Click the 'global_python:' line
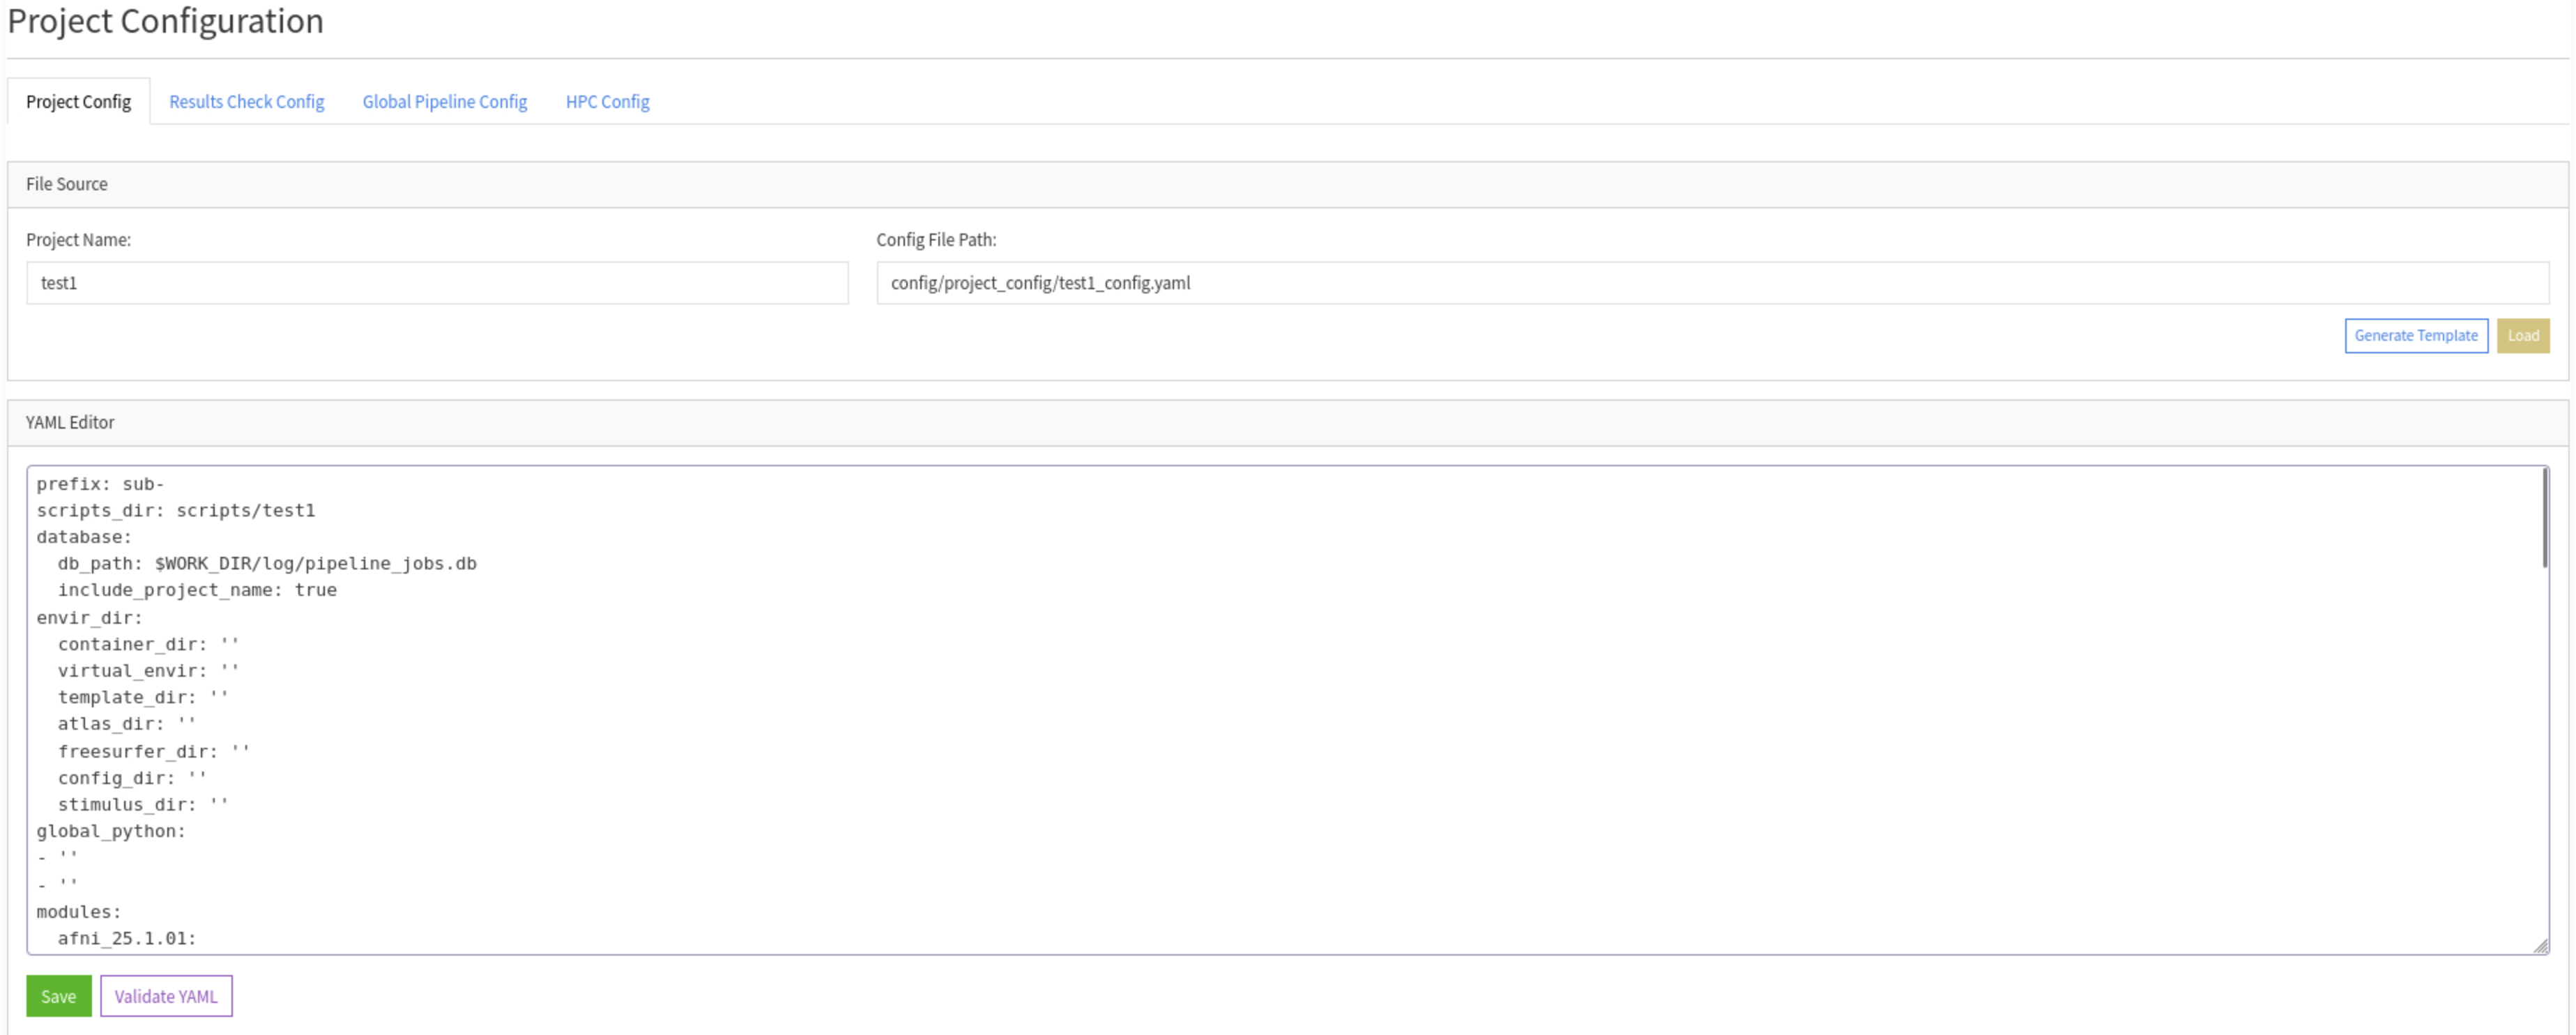The width and height of the screenshot is (2576, 1035). pos(111,831)
